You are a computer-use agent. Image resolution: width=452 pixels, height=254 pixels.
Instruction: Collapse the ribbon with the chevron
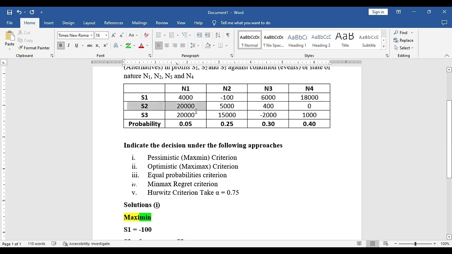click(x=447, y=56)
